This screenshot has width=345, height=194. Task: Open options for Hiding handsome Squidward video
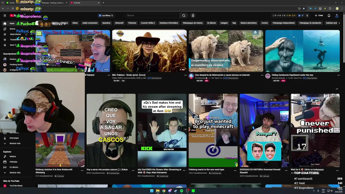click(x=339, y=75)
